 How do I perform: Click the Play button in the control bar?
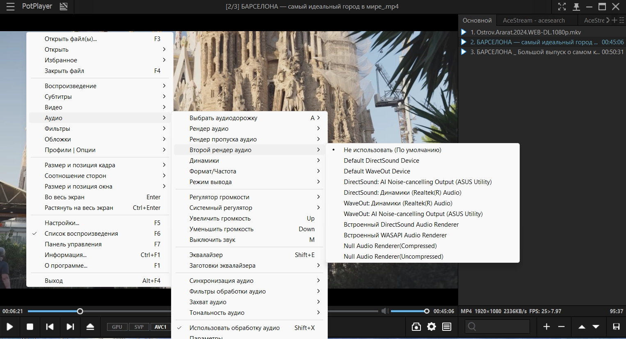(x=10, y=327)
